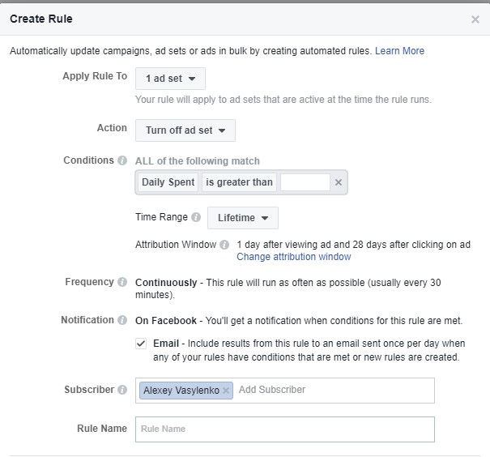
Task: Show Subscriber info icon
Action: pos(122,390)
